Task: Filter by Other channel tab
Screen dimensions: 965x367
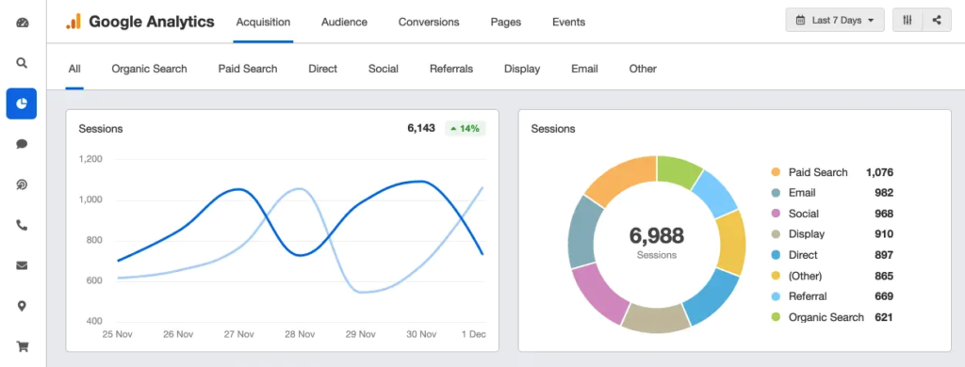Action: click(x=643, y=69)
